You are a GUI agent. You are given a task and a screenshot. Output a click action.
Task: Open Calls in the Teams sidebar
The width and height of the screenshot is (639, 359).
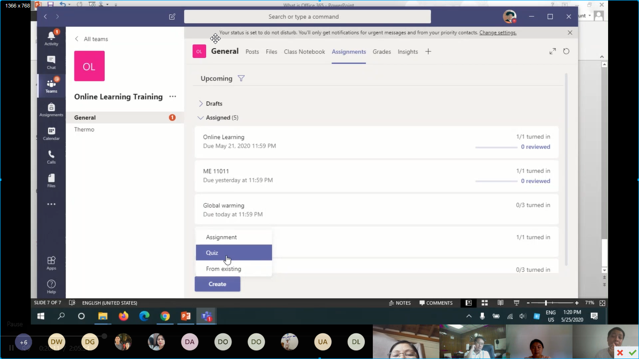(x=51, y=157)
